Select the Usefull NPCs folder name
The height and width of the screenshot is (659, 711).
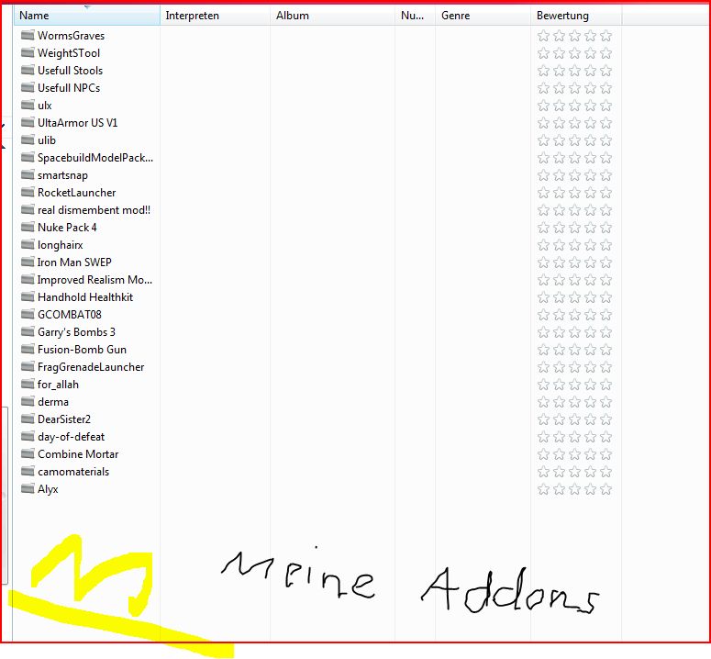coord(69,88)
